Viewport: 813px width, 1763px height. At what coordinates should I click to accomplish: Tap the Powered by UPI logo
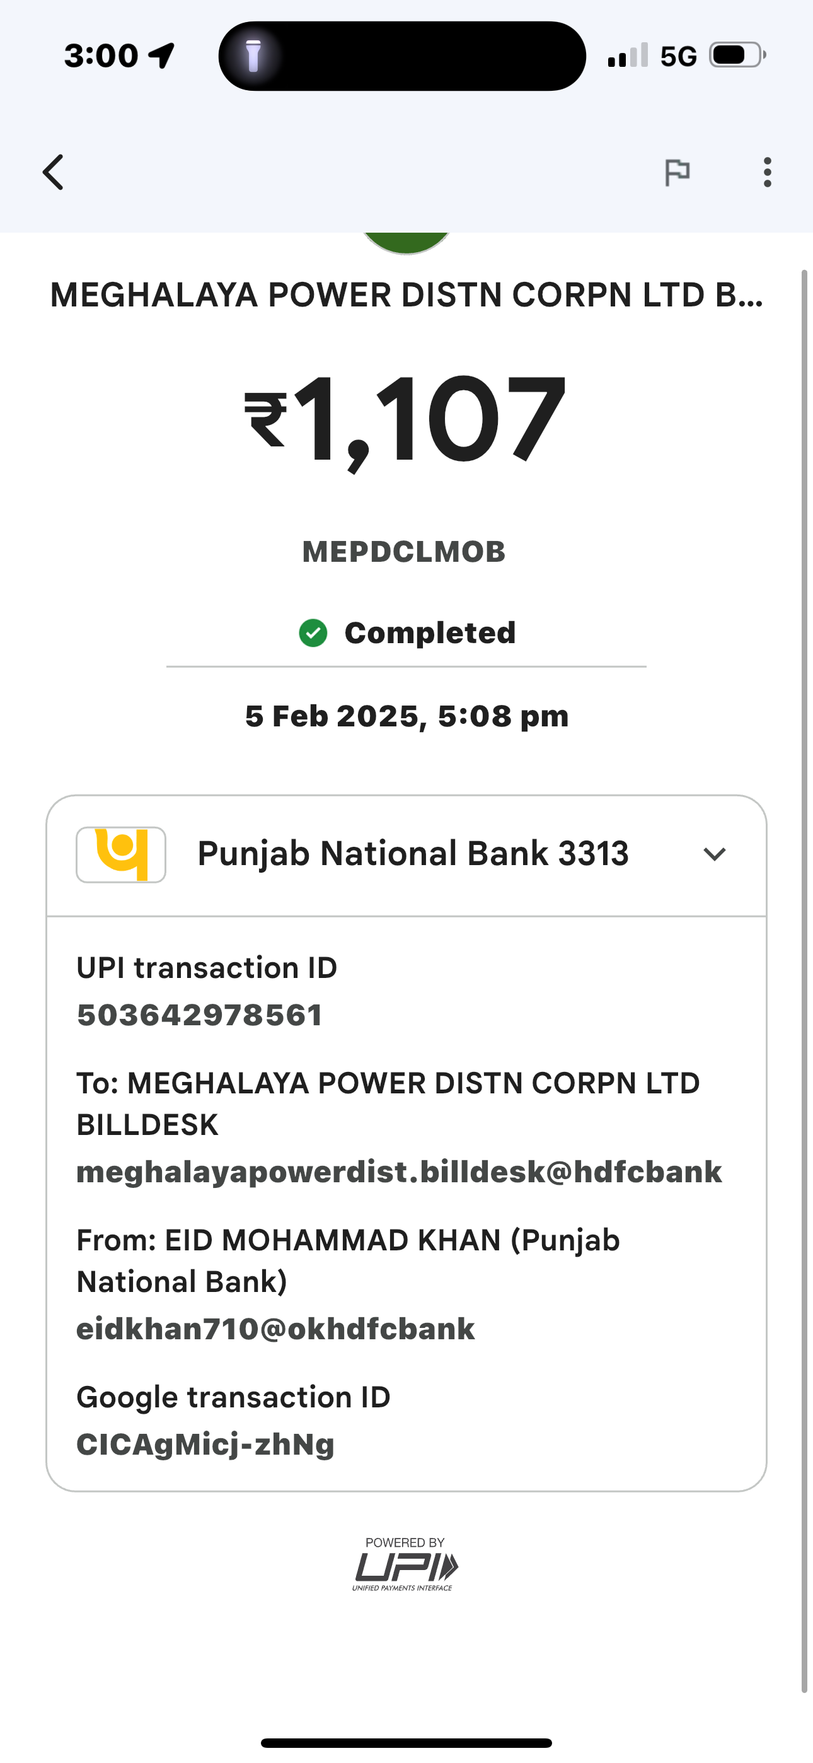point(405,1564)
